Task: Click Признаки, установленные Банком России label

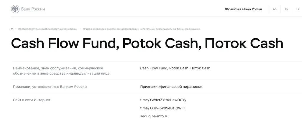Action: (50, 86)
